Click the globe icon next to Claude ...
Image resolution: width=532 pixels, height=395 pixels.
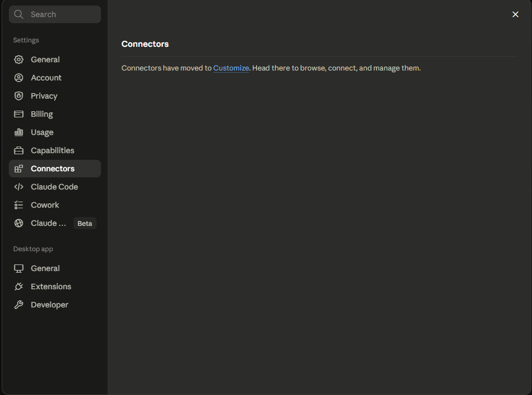point(19,223)
